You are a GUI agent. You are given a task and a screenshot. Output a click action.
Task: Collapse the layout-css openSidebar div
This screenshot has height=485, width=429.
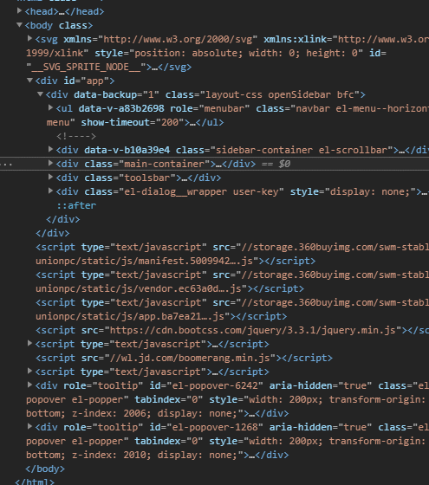[x=40, y=94]
